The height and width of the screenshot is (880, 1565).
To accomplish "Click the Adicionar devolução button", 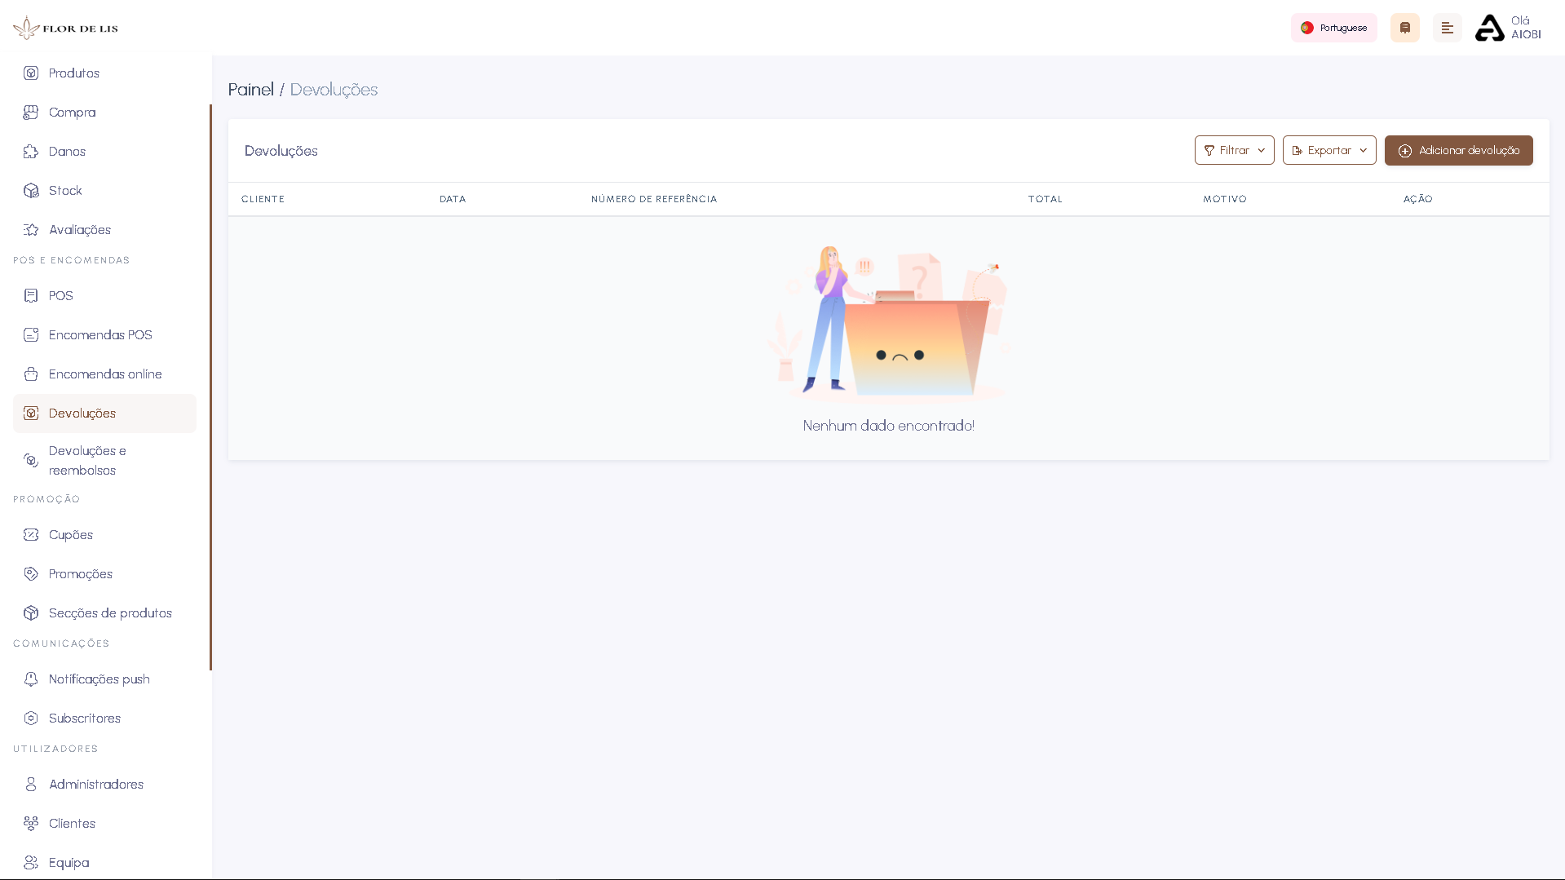I will point(1459,150).
